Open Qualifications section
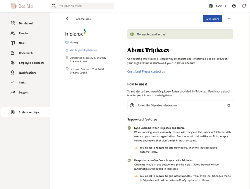Image resolution: width=250 pixels, height=189 pixels. coord(27,73)
